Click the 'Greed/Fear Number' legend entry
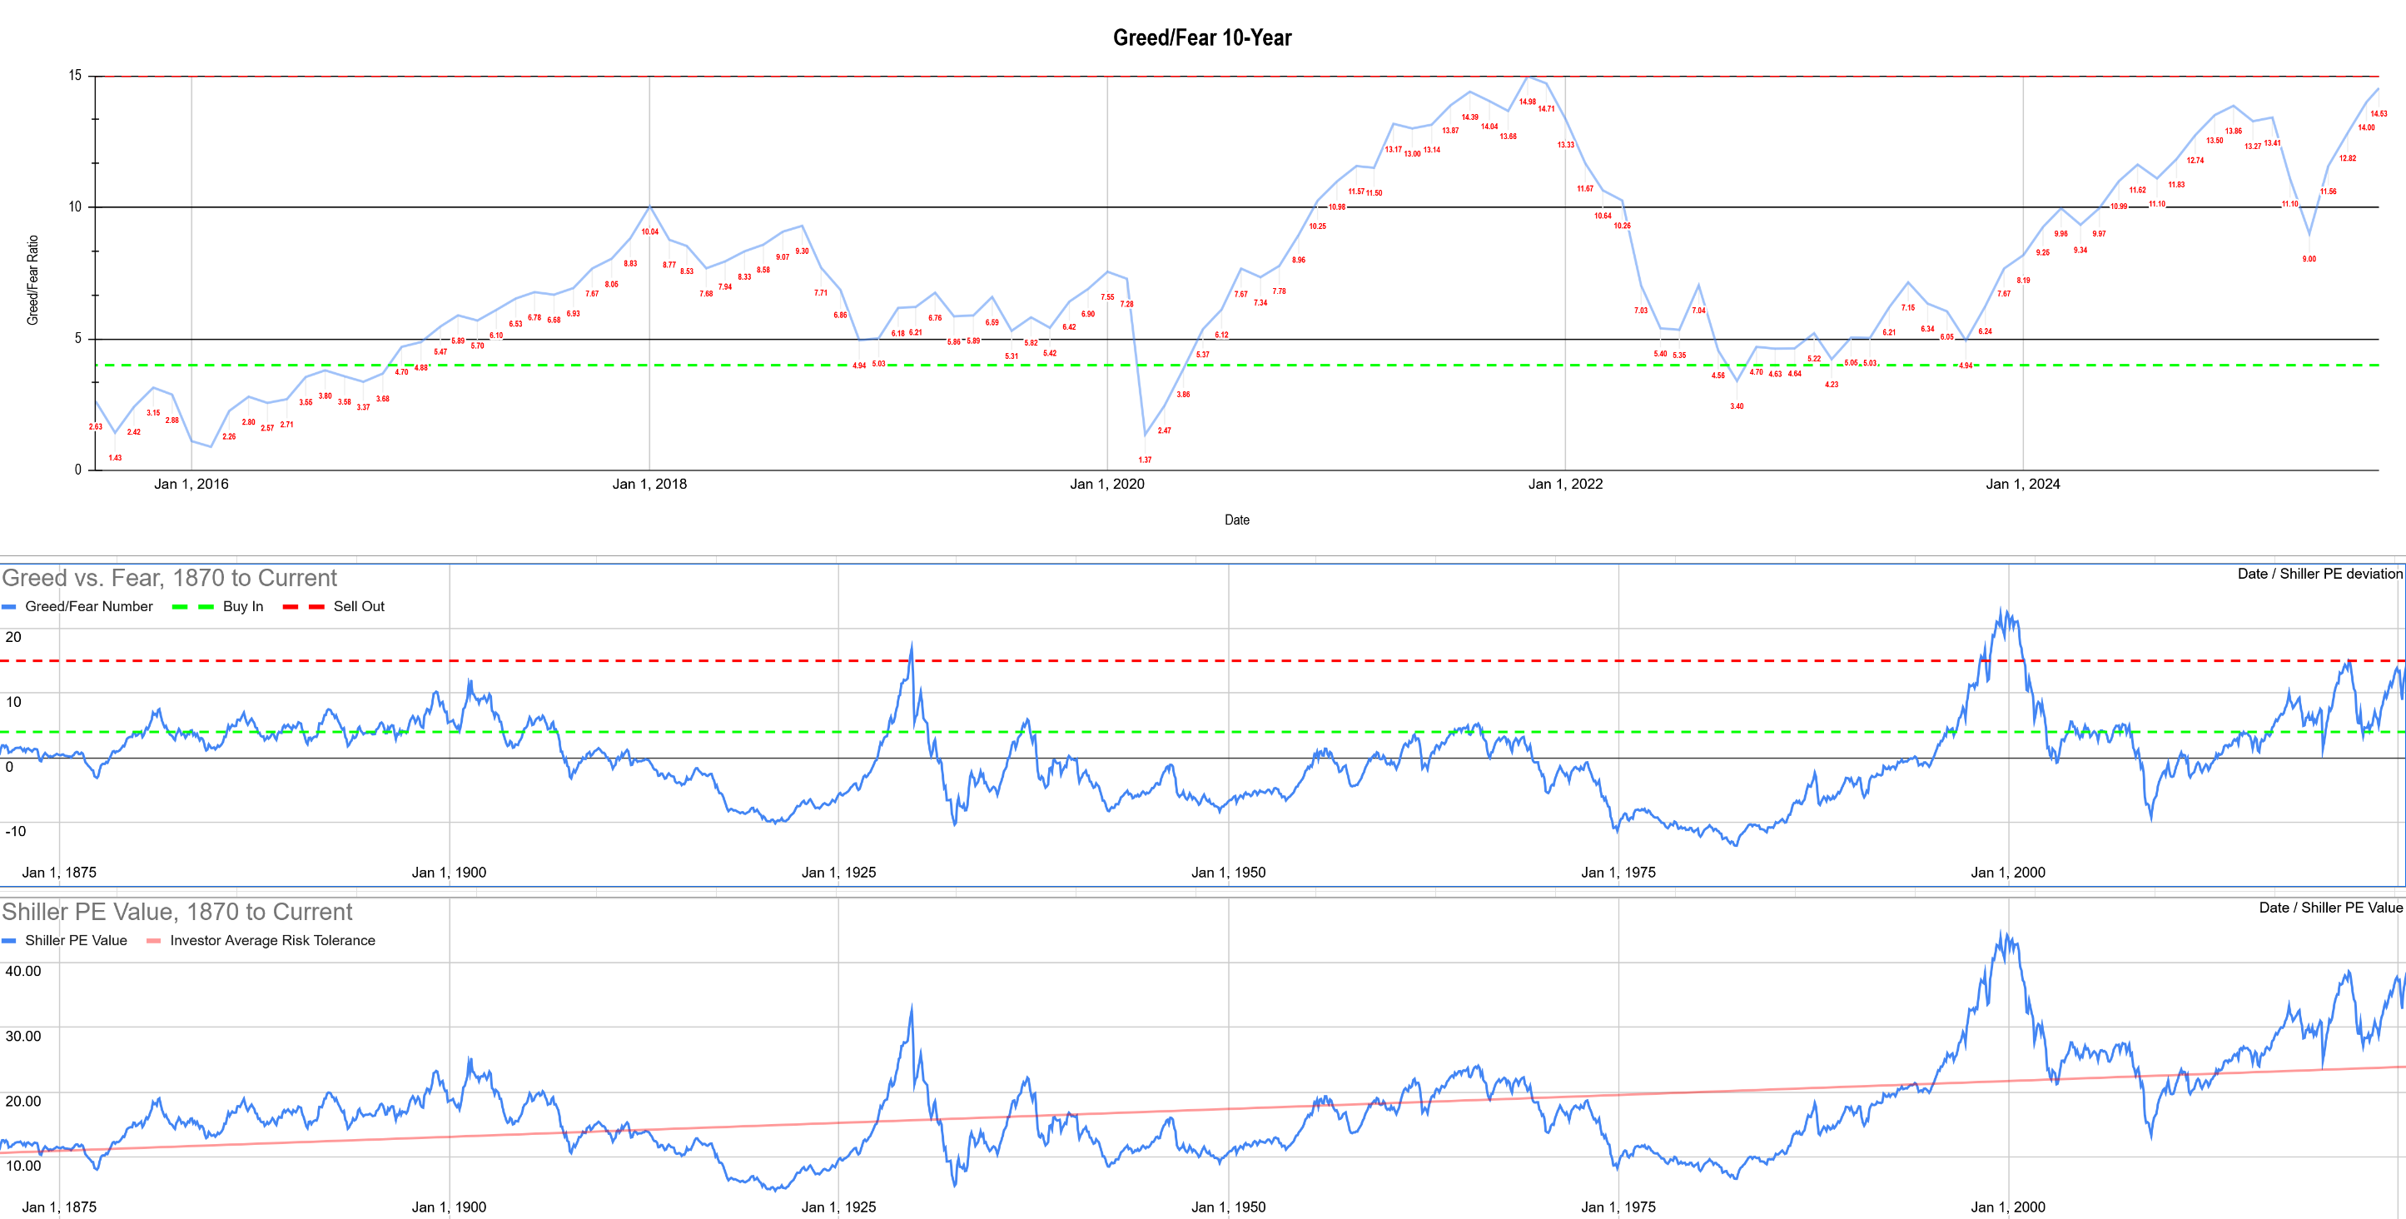The width and height of the screenshot is (2406, 1219). (x=89, y=606)
